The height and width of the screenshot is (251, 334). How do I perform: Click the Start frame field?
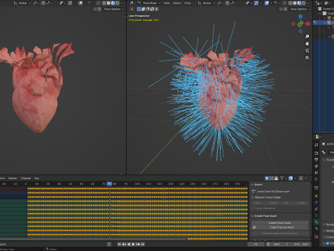[281, 244]
